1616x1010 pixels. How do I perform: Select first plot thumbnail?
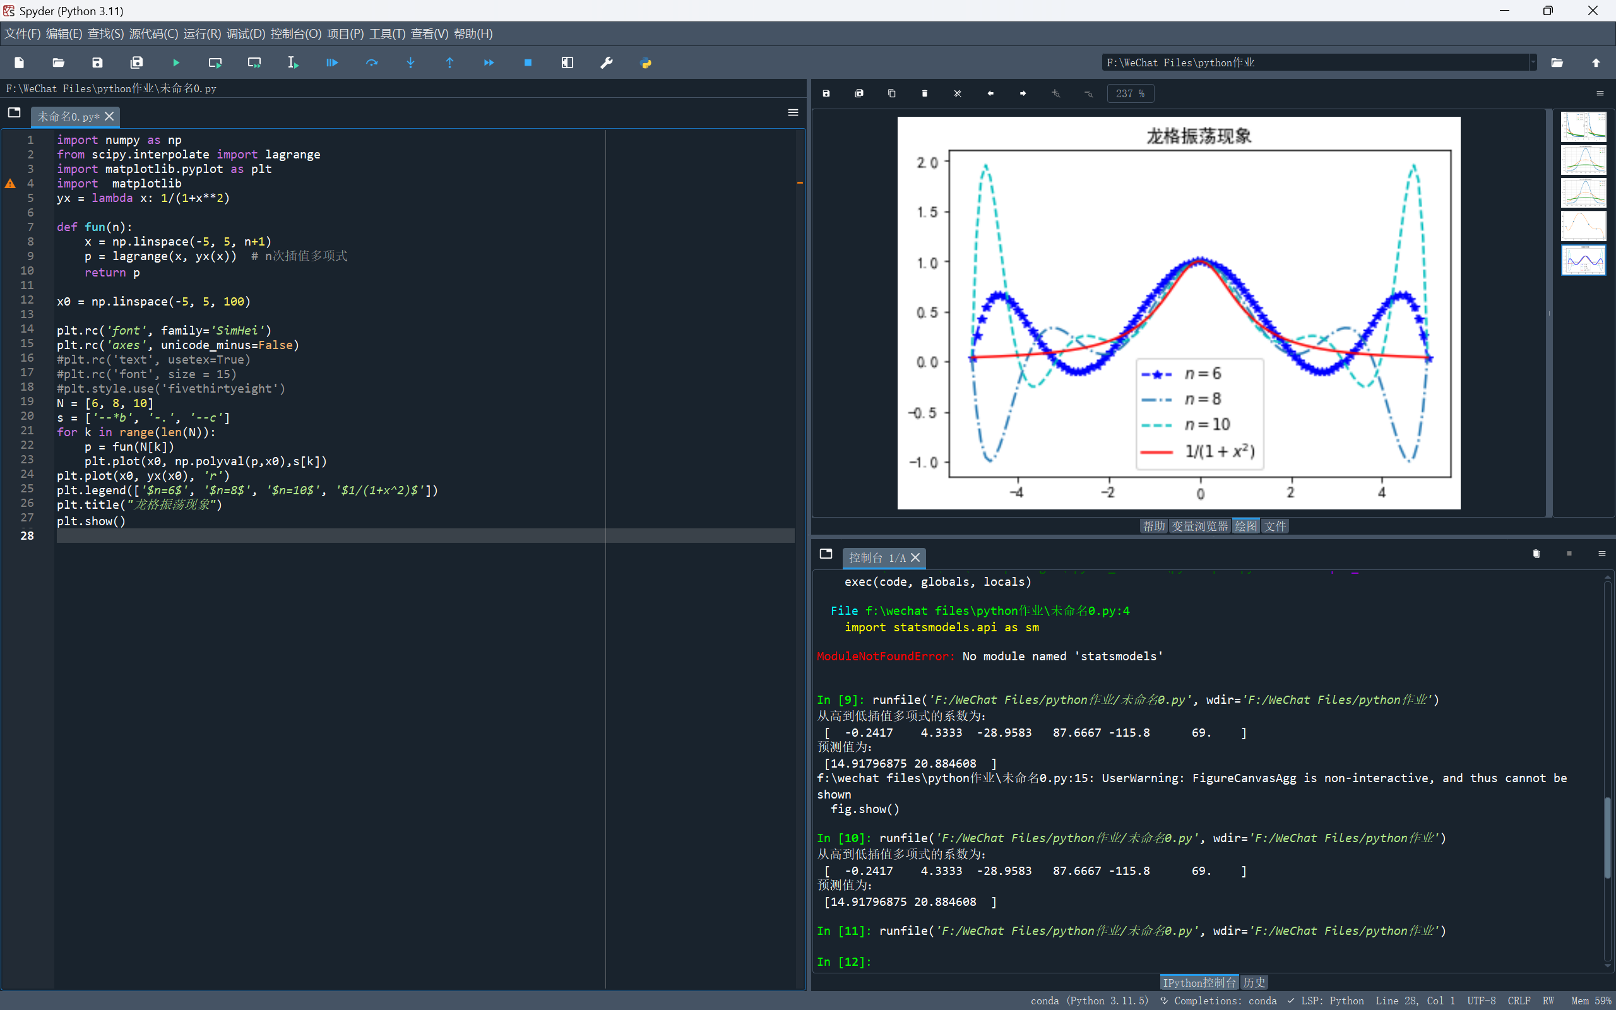point(1583,127)
